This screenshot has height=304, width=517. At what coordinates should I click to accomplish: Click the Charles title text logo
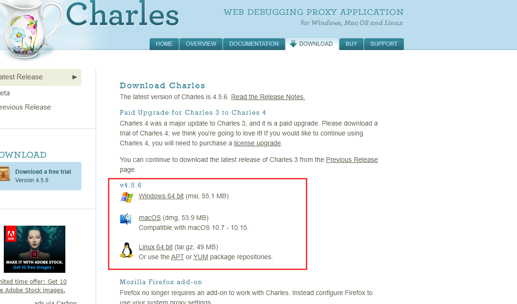point(122,14)
